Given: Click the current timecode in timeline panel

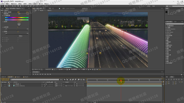Looking at the screenshot, I should pos(5,79).
